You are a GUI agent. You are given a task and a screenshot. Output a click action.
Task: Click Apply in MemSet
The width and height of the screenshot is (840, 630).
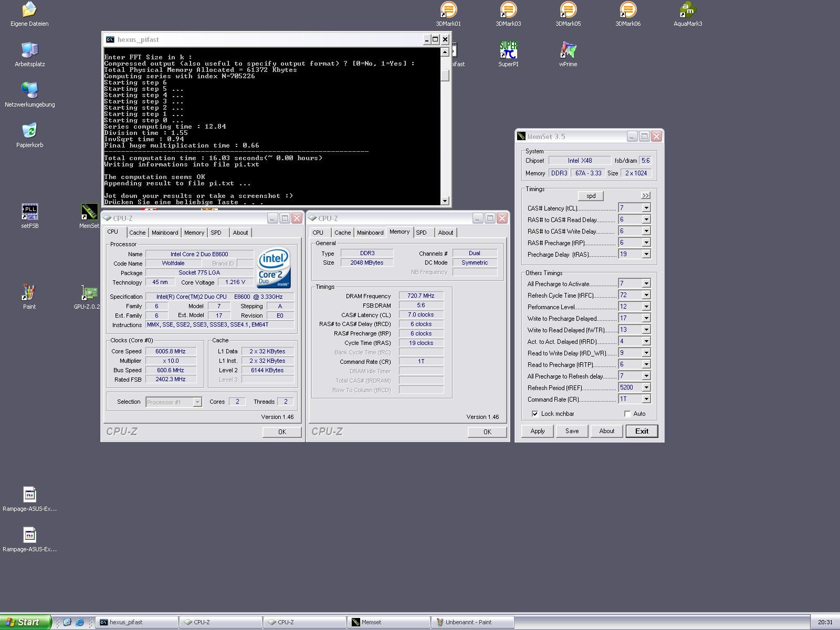[x=538, y=431]
